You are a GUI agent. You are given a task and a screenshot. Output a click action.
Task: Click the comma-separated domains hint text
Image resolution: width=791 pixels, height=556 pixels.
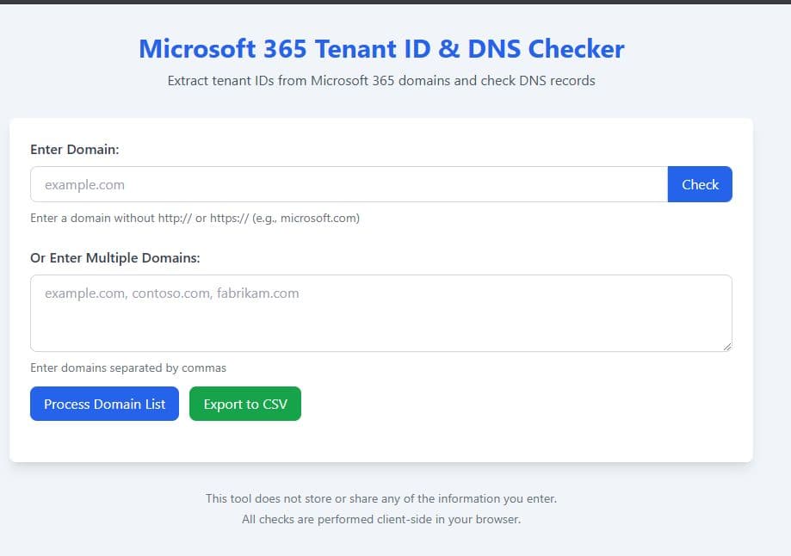pyautogui.click(x=127, y=368)
